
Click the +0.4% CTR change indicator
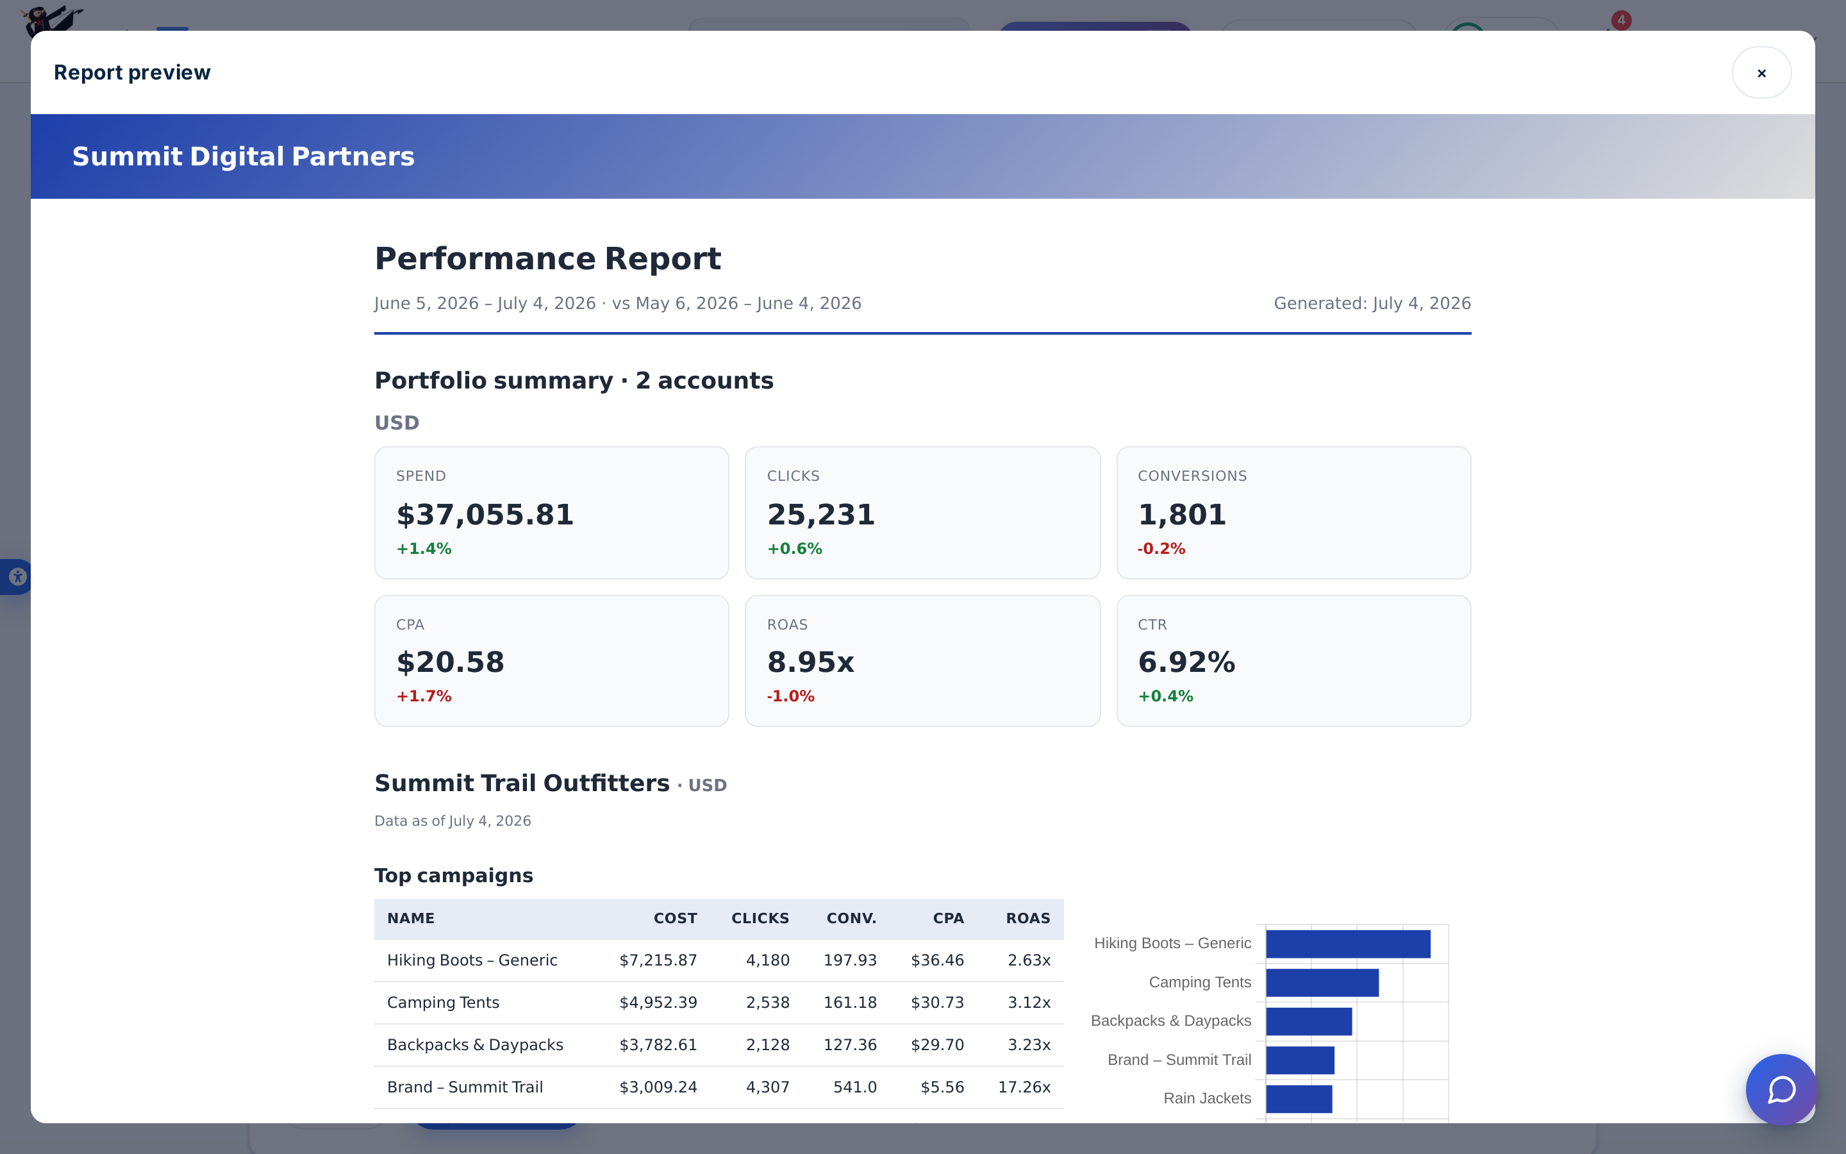pos(1165,696)
